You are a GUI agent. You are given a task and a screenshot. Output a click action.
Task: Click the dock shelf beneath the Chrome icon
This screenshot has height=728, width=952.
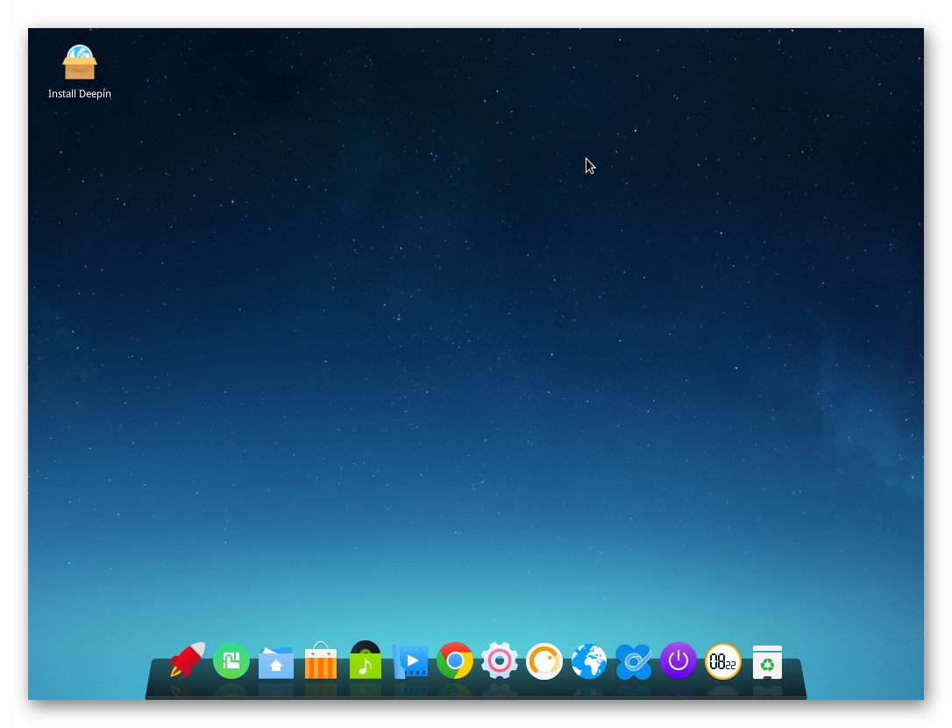click(455, 689)
